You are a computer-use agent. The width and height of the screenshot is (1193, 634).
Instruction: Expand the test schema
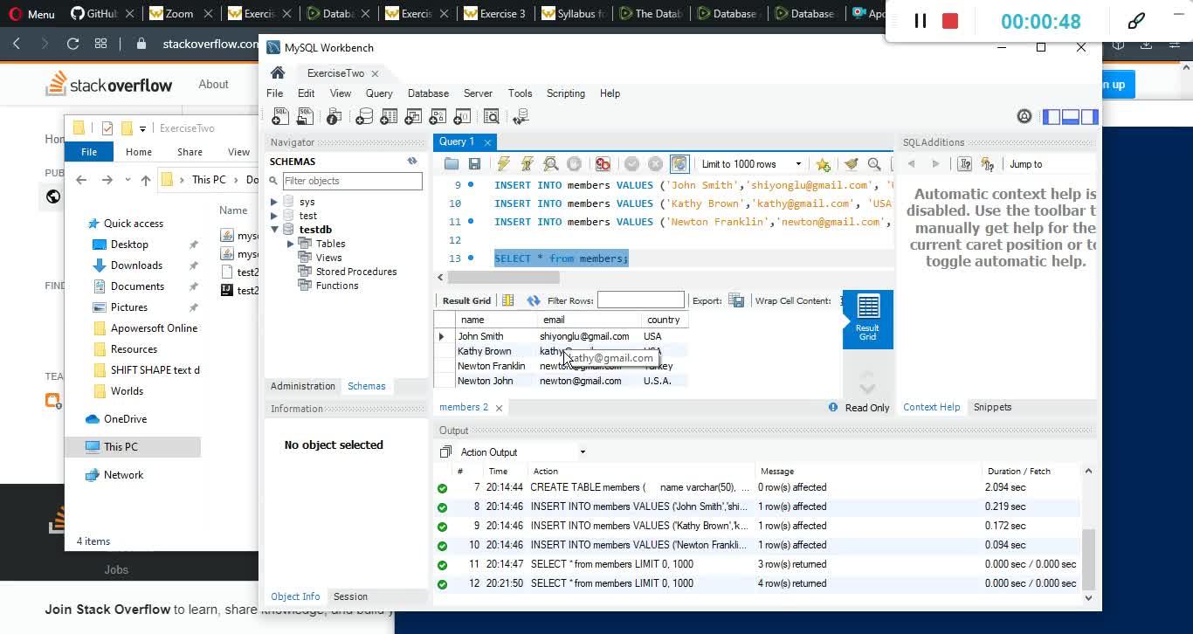pos(274,216)
